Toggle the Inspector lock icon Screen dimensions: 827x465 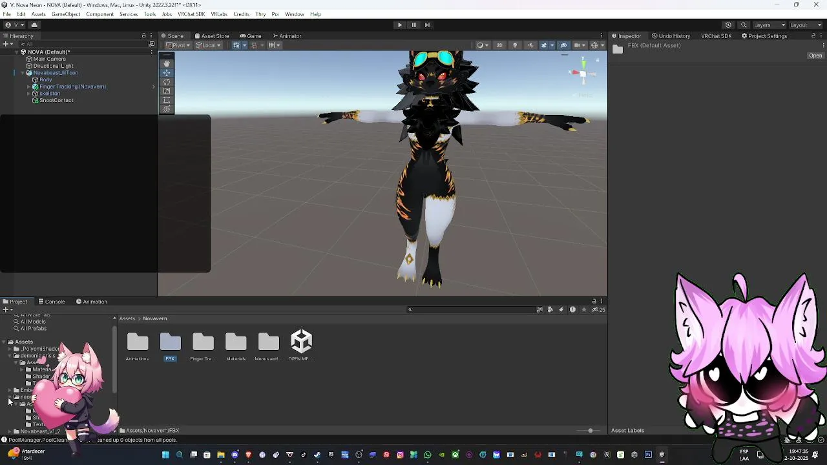coord(813,36)
